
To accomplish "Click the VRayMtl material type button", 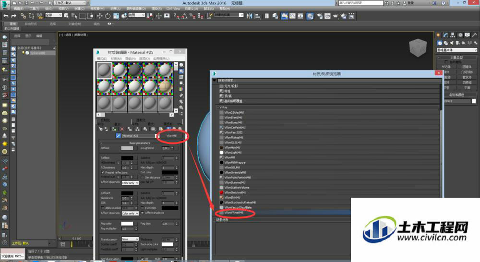I will [171, 136].
